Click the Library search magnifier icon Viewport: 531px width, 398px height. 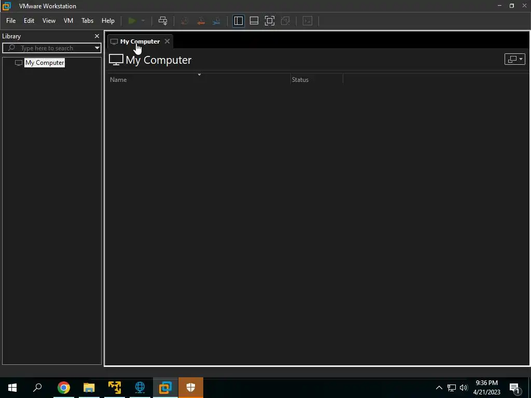[12, 48]
